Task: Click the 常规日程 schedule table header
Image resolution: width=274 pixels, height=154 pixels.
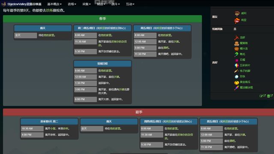Action: tap(102, 64)
